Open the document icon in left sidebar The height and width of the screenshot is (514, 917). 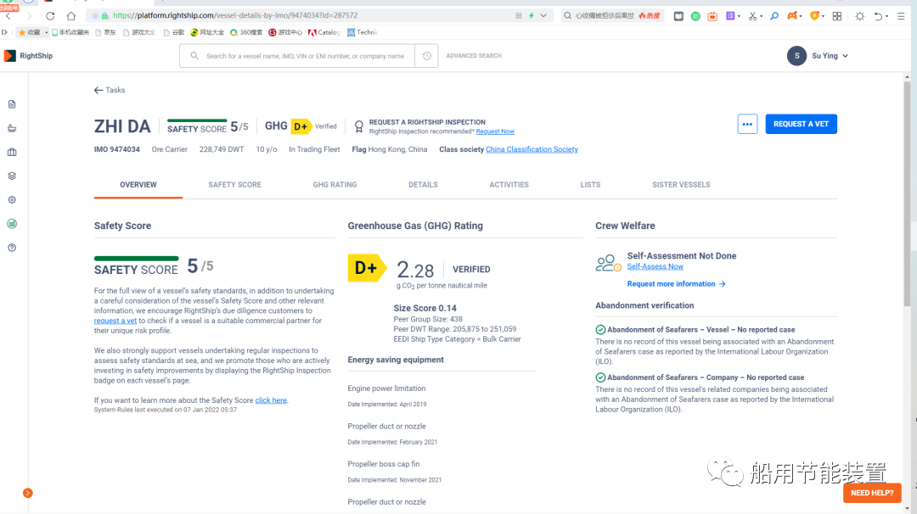[x=12, y=104]
